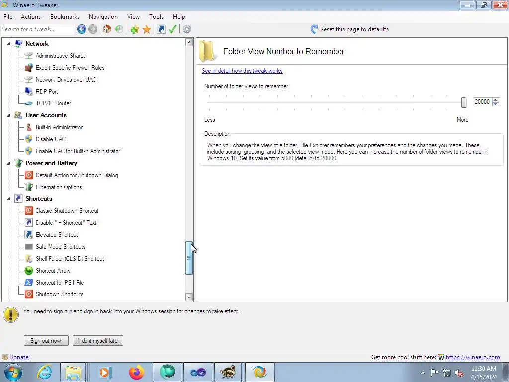Click the Back navigation arrow icon
Viewport: 509px width, 382px height.
point(82,29)
